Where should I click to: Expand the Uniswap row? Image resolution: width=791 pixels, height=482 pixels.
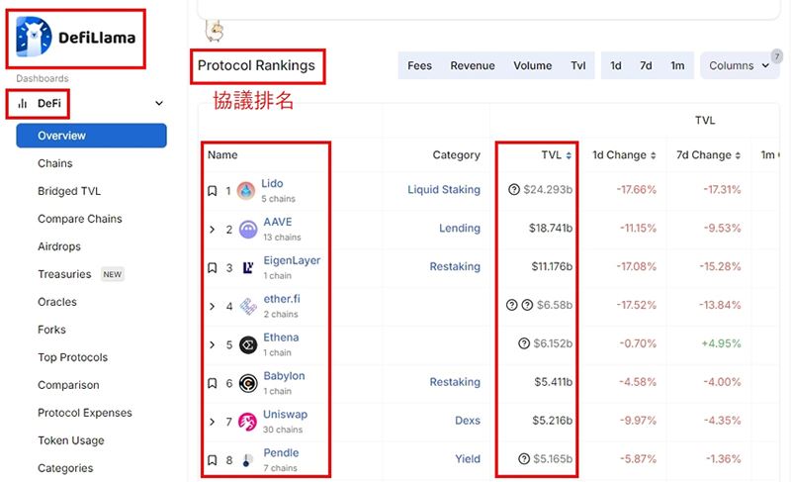[x=213, y=422]
